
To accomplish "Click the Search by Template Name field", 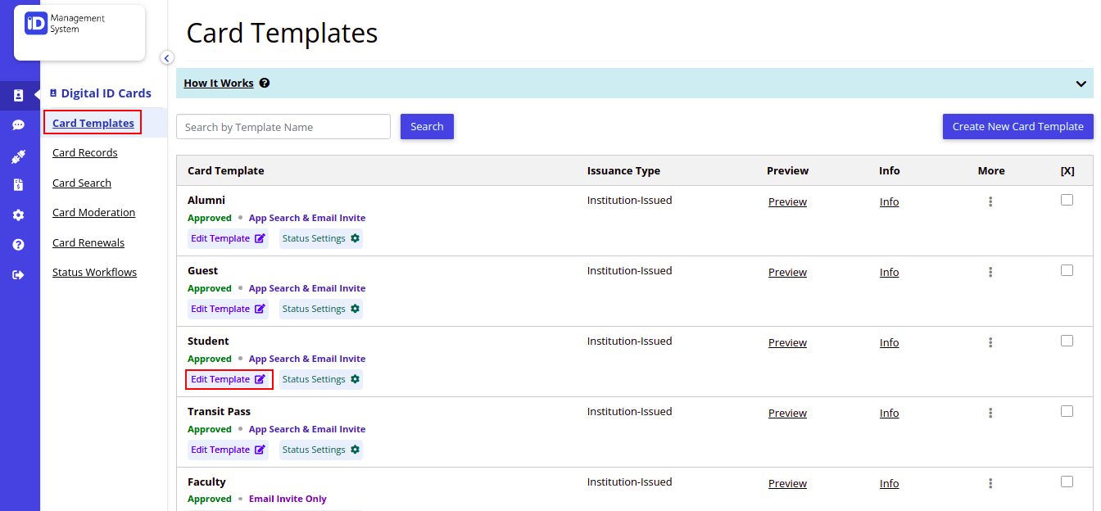I will [x=283, y=126].
